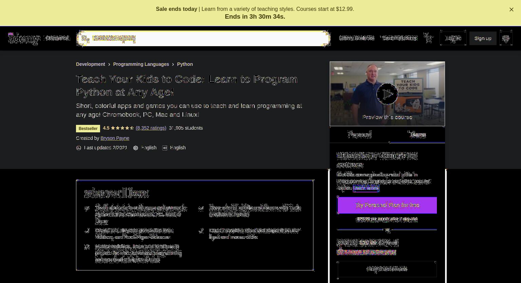The width and height of the screenshot is (521, 283).
Task: Switch to the Personal tab
Action: tap(360, 134)
